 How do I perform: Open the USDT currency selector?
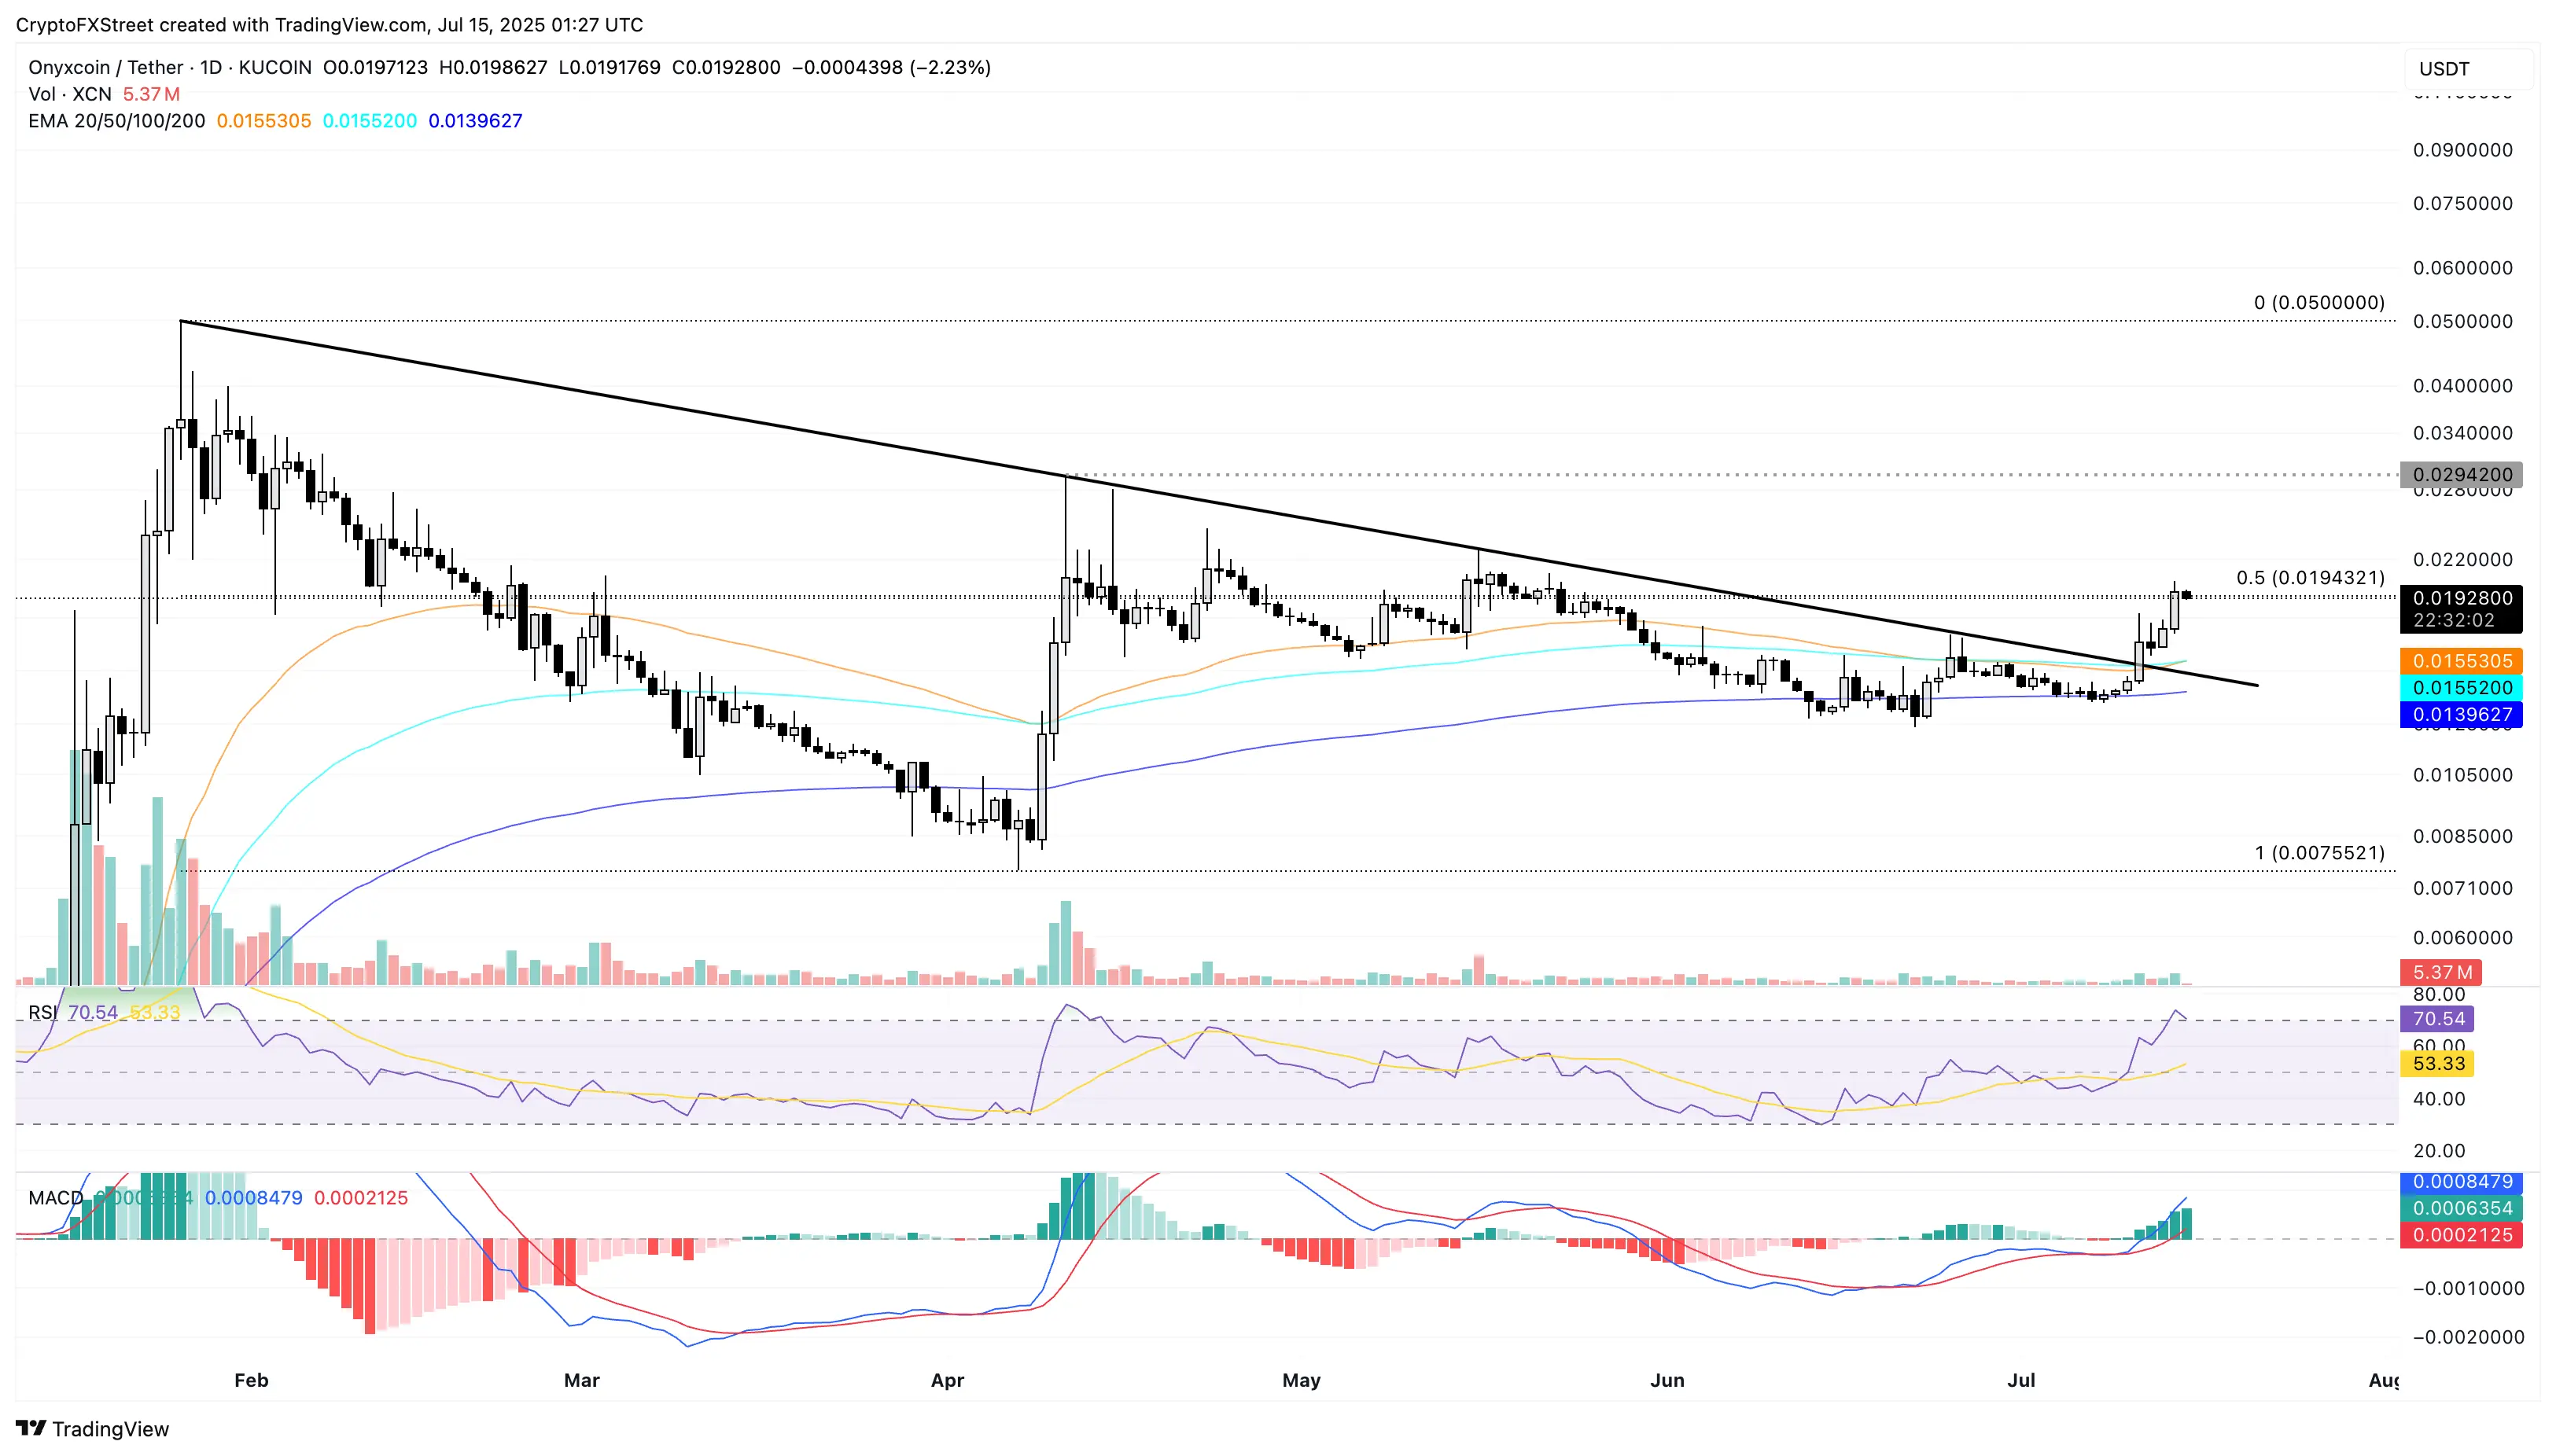point(2467,69)
